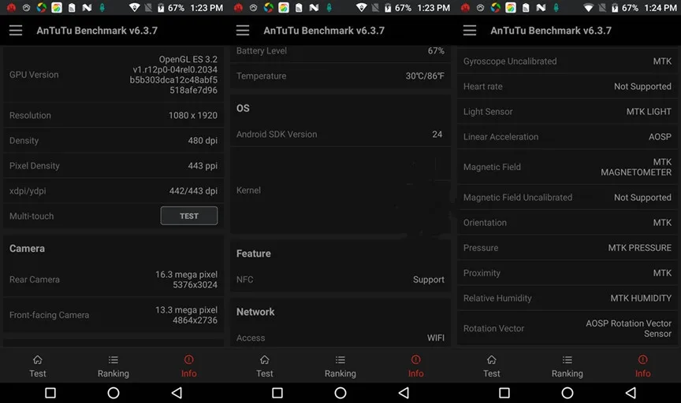Switch to Ranking tab on sensors list screen

pyautogui.click(x=567, y=366)
